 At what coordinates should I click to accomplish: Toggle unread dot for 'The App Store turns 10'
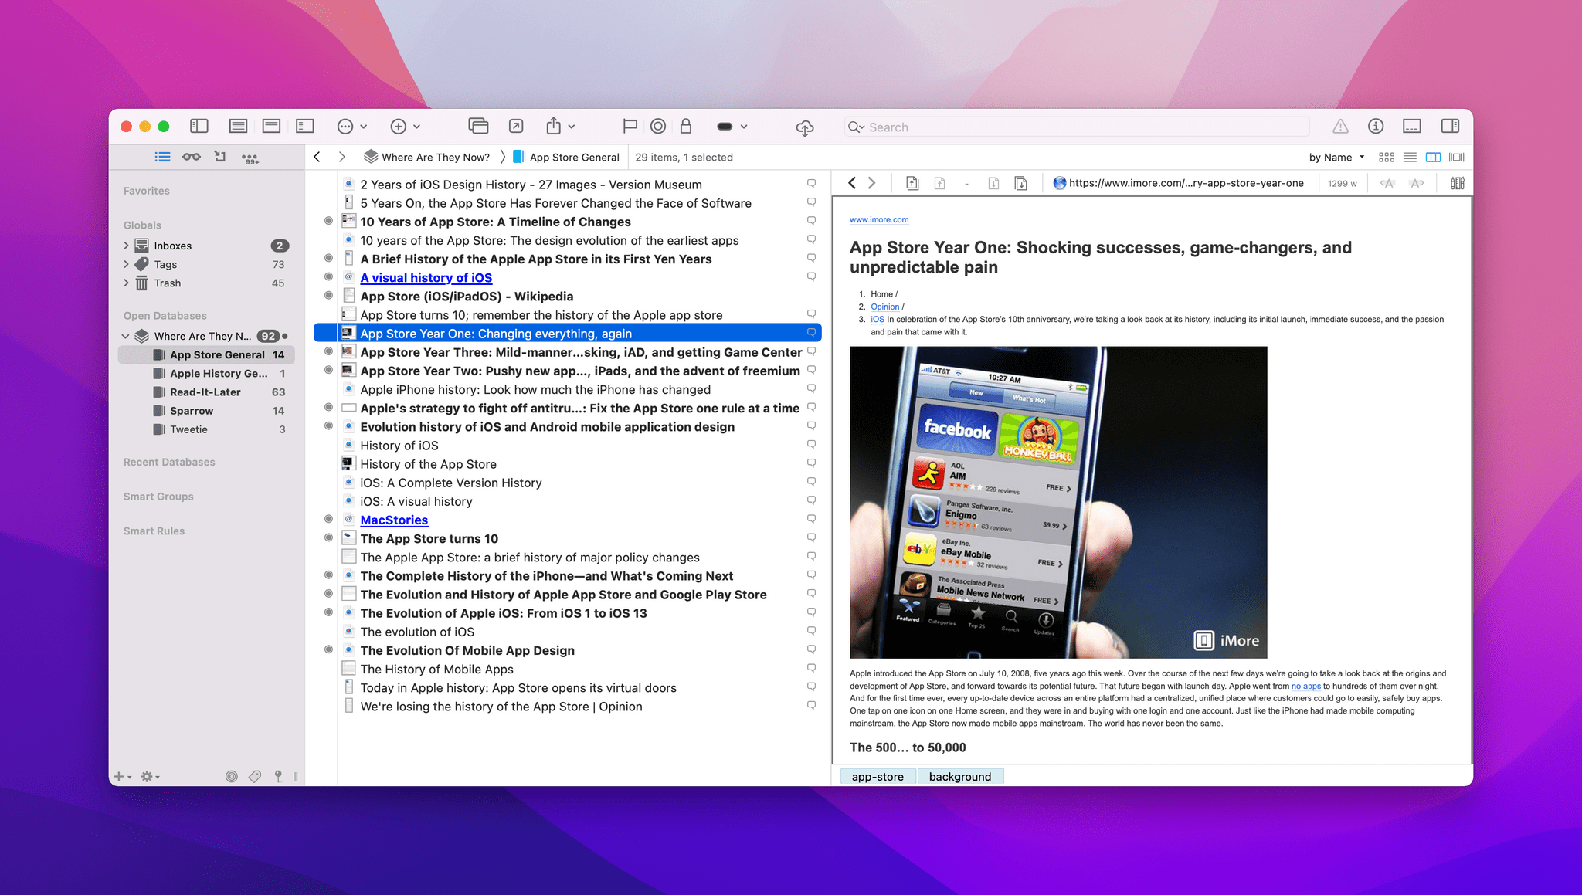coord(328,537)
